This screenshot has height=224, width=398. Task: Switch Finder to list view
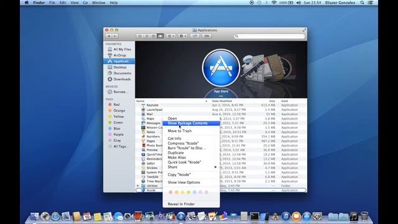(x=147, y=36)
